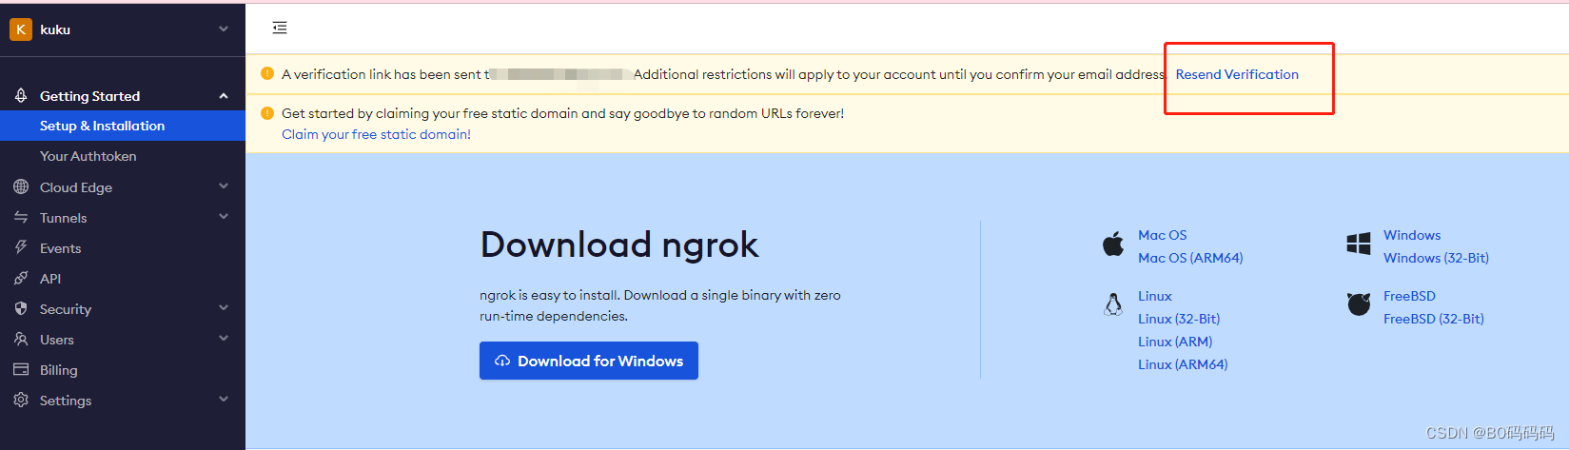Click the verification warning info icon

[267, 73]
